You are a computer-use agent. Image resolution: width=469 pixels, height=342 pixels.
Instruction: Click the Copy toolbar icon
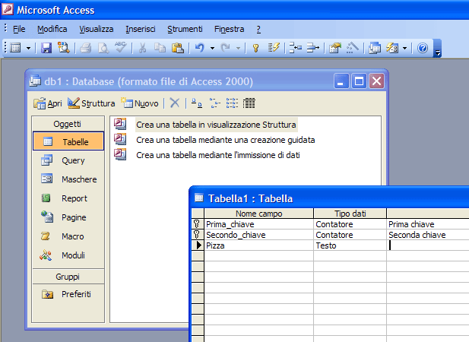(x=160, y=48)
